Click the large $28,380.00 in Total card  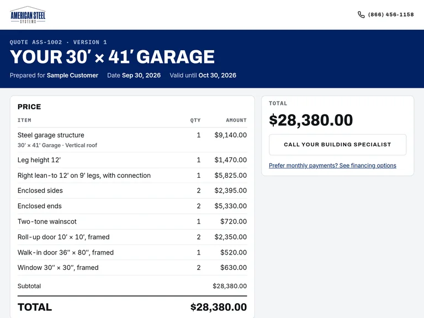311,120
